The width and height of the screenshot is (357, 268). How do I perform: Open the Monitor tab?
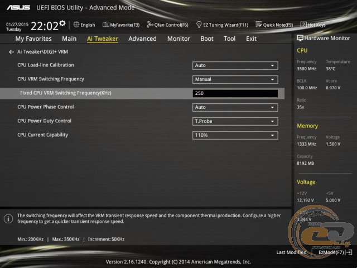coord(178,39)
